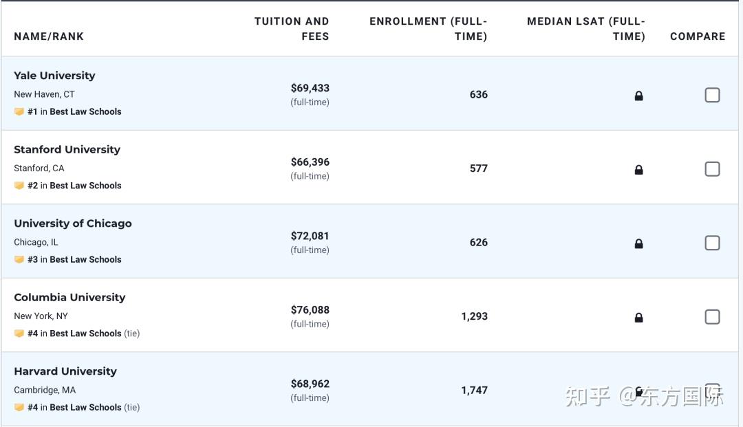
Task: Click the Name/Rank column header
Action: click(49, 36)
